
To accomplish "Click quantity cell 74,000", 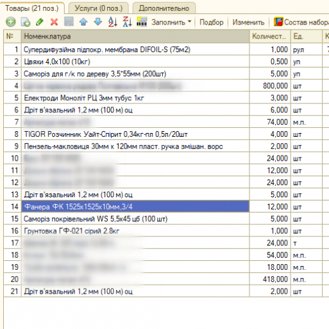I will [x=270, y=122].
